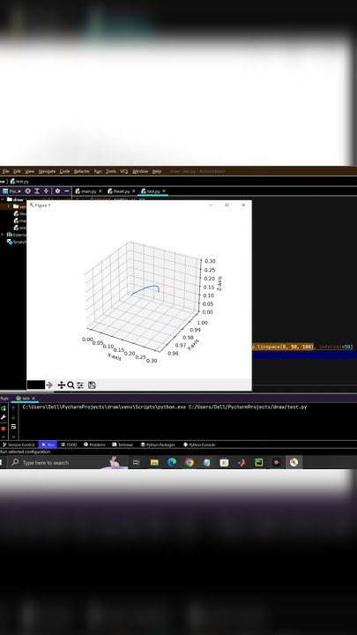Click the up arrow in Run panel

point(13,408)
